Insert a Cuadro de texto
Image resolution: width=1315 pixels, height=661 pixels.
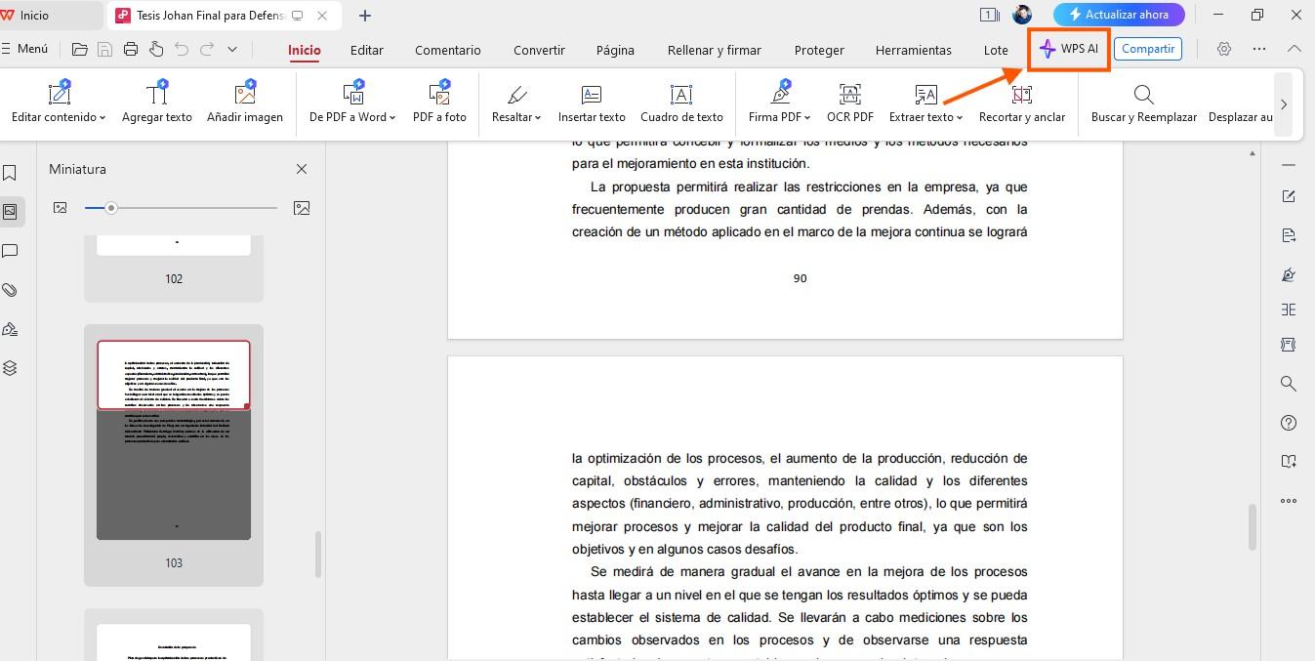tap(681, 103)
